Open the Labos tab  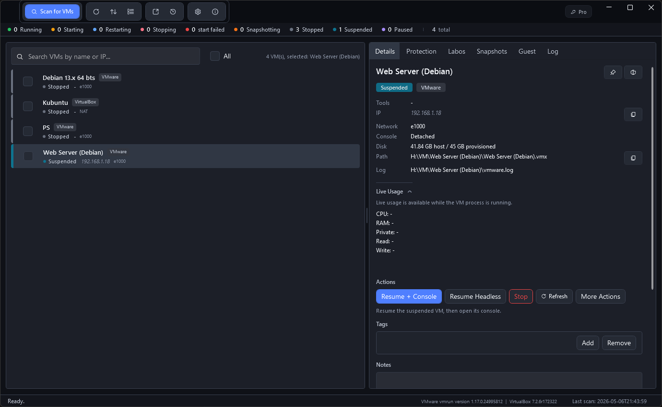(x=457, y=51)
